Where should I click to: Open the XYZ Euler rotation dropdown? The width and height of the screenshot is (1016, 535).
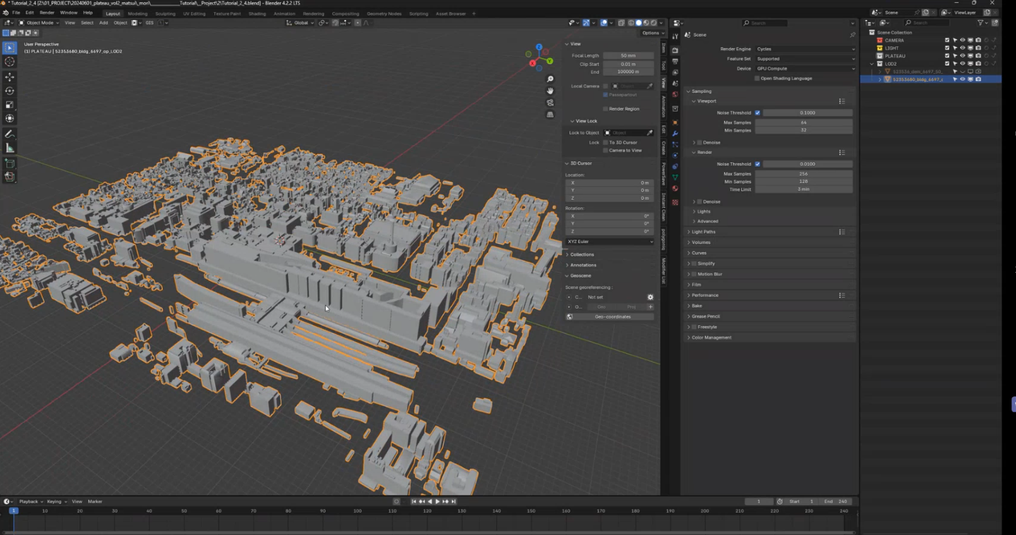pos(610,242)
